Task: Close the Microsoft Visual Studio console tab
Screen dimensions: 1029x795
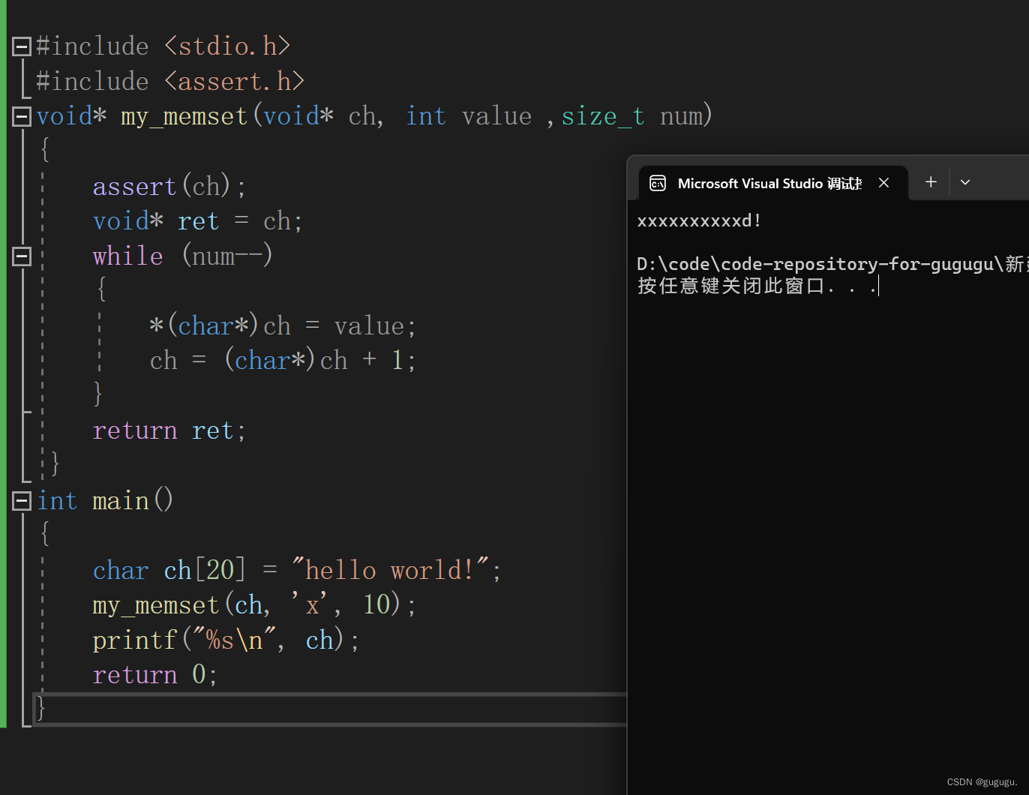Action: [x=884, y=183]
